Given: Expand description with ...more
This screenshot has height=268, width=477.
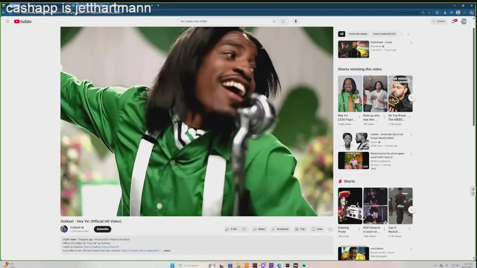Looking at the screenshot, I should coord(166,251).
